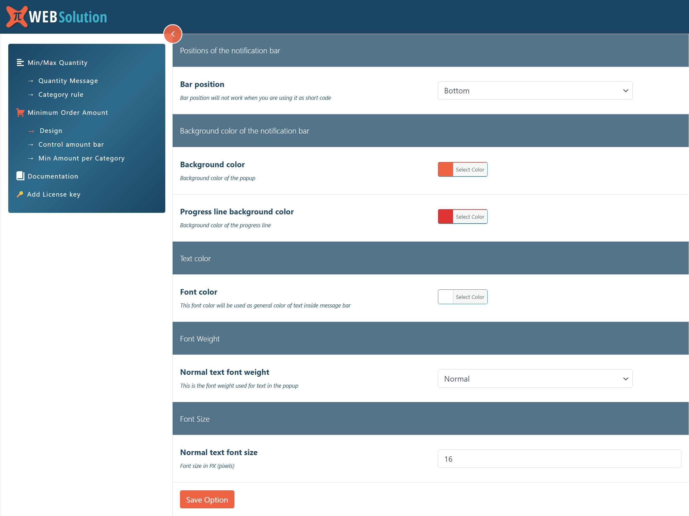Go to Control amount bar settings
689x516 pixels.
click(71, 144)
